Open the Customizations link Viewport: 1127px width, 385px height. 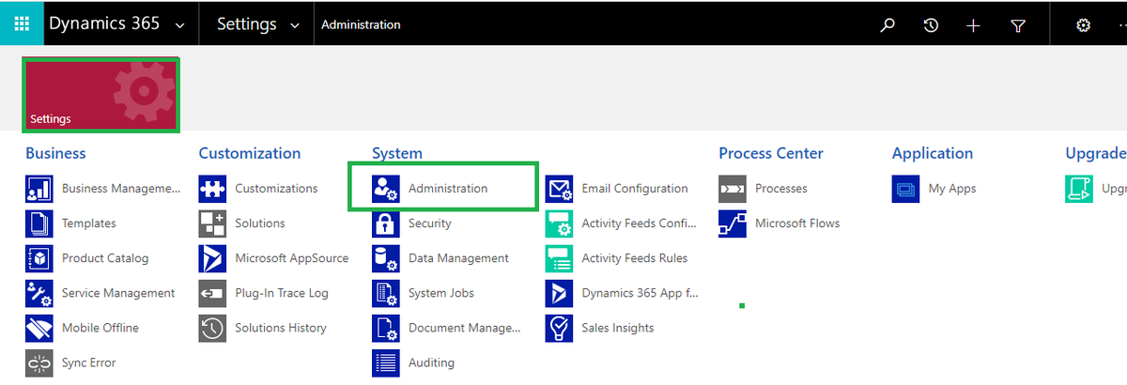click(x=276, y=189)
